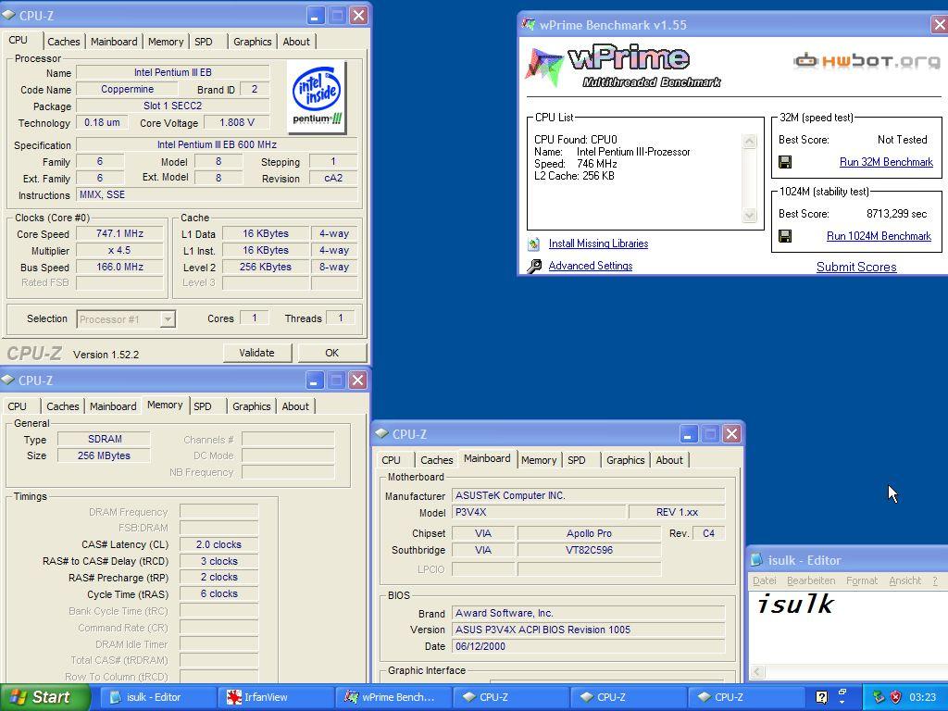The image size is (948, 711).
Task: Click the CPU-Z title bar icon in top window
Action: click(8, 15)
